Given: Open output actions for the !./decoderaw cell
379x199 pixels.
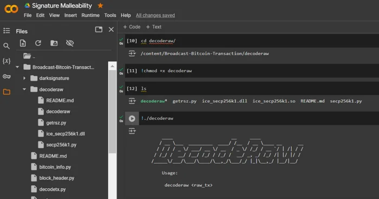Looking at the screenshot, I should coord(132,131).
